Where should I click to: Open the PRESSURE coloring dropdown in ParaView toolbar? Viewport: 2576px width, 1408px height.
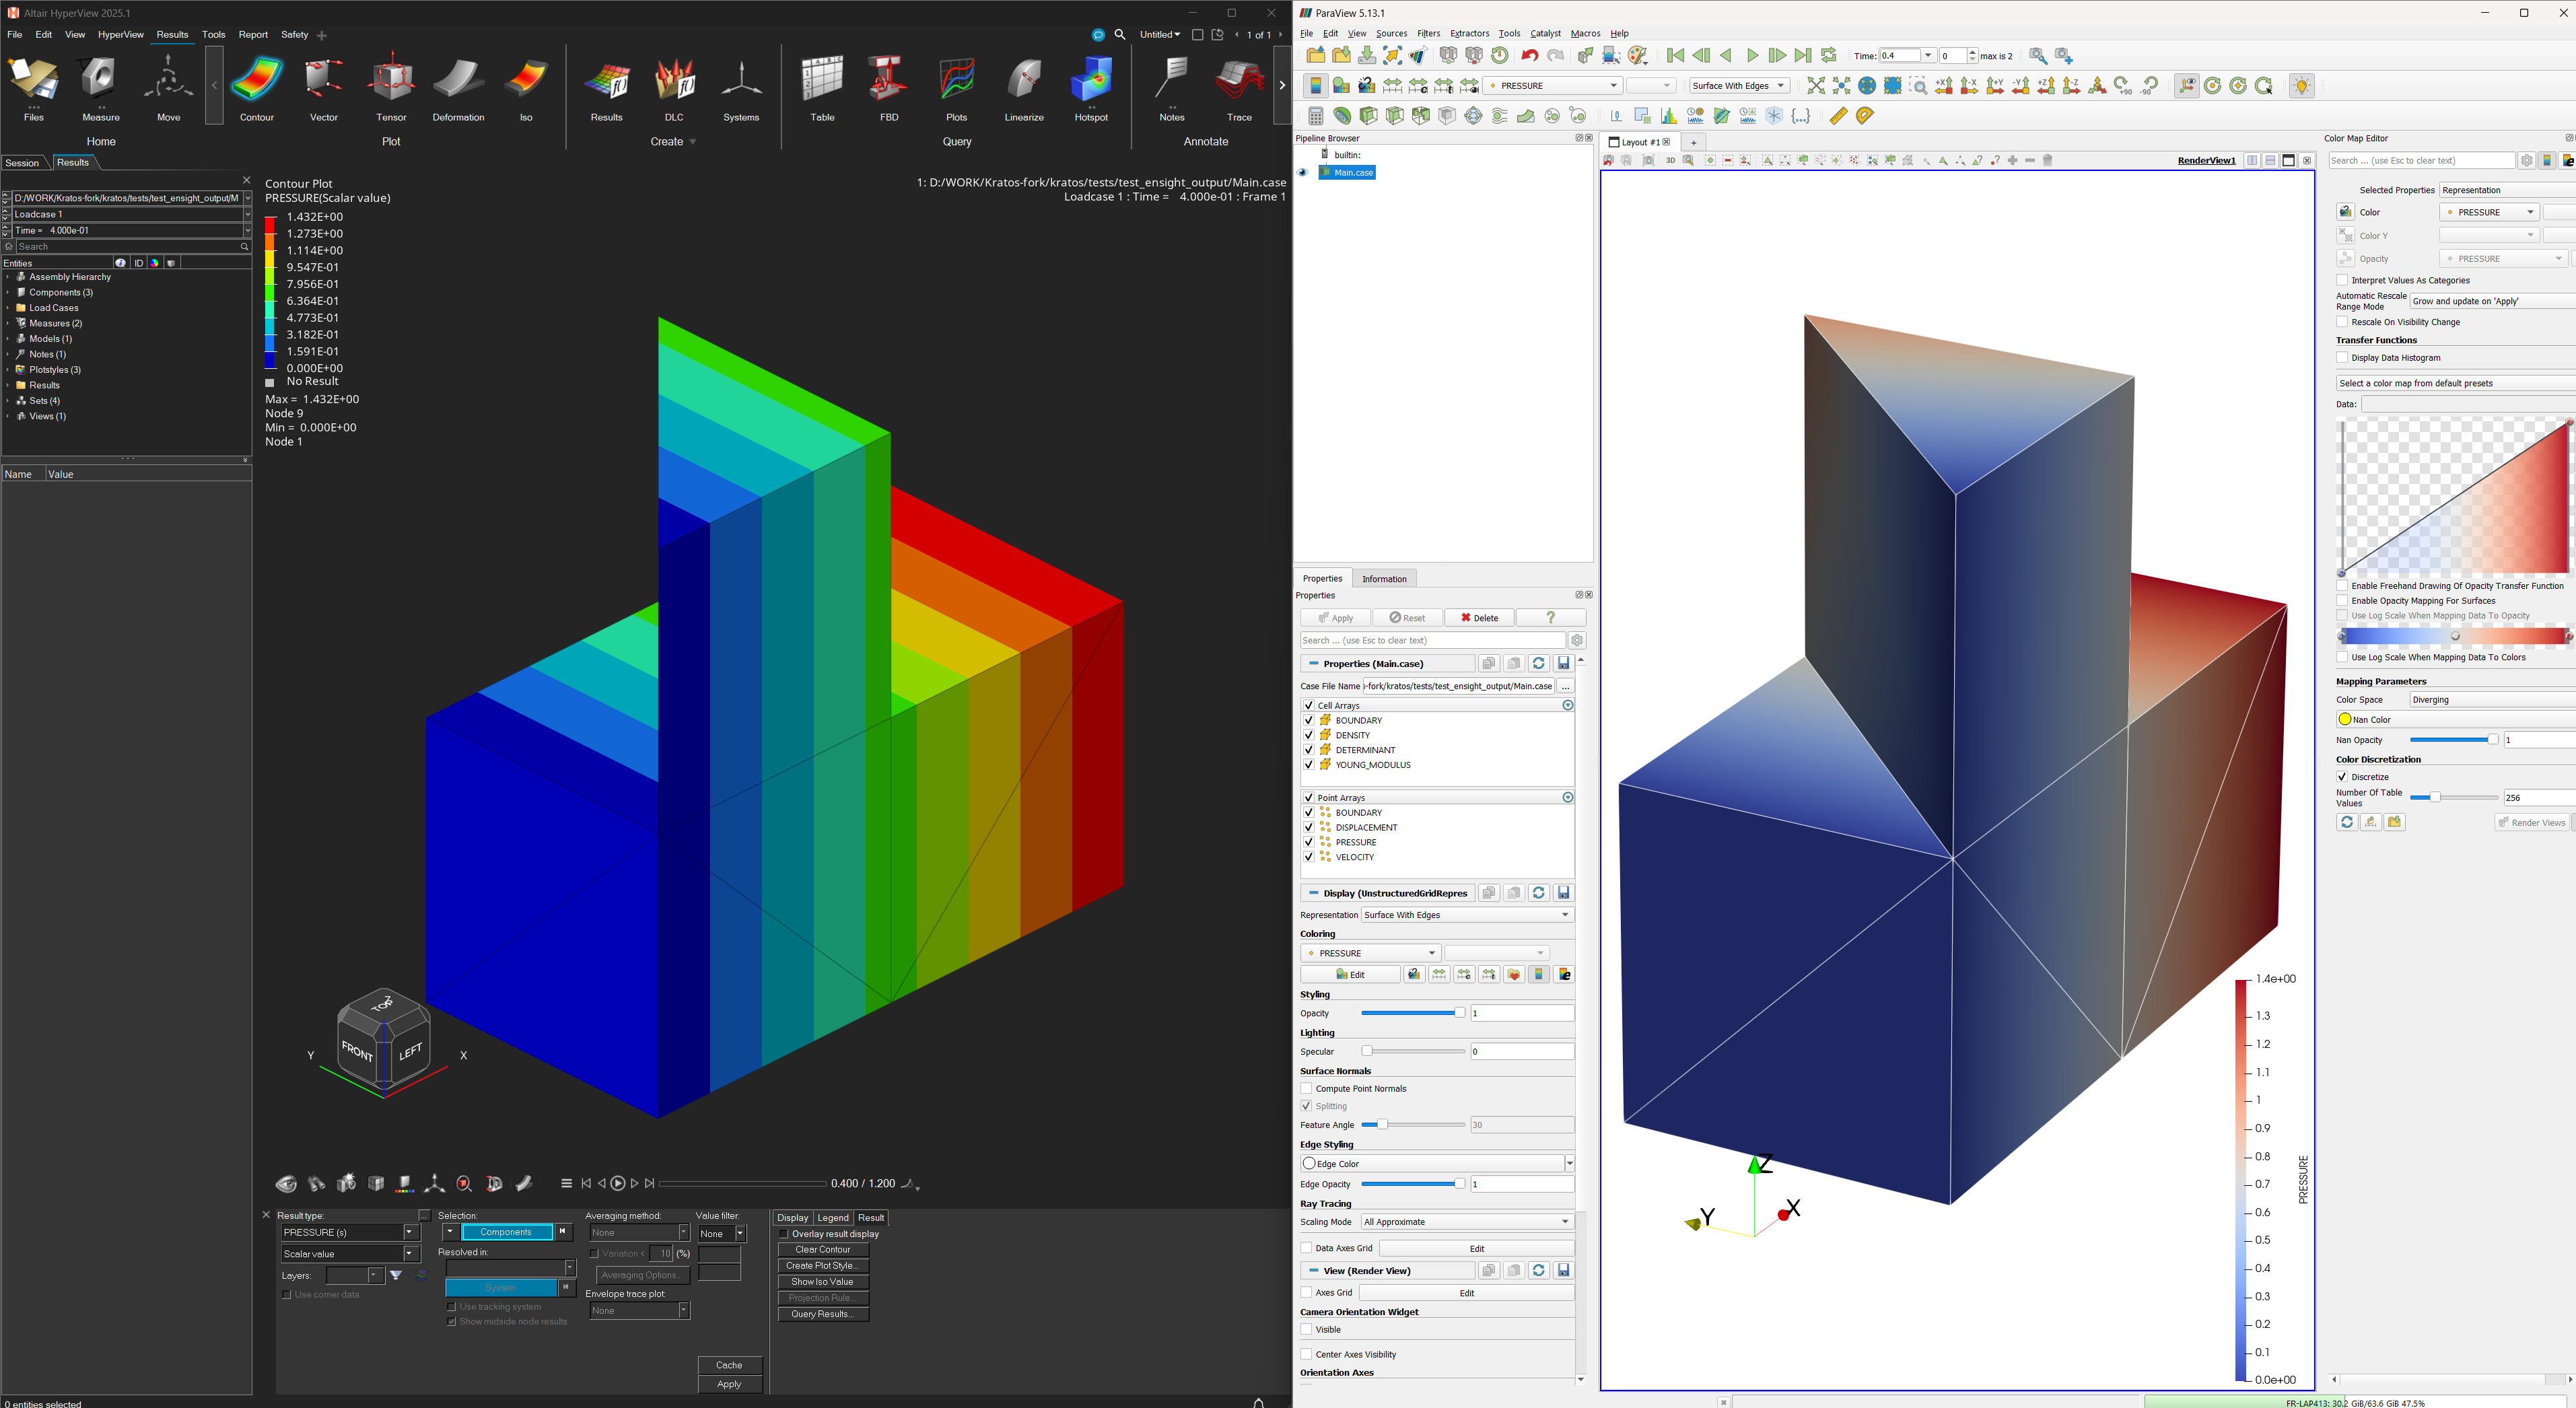[x=1552, y=86]
